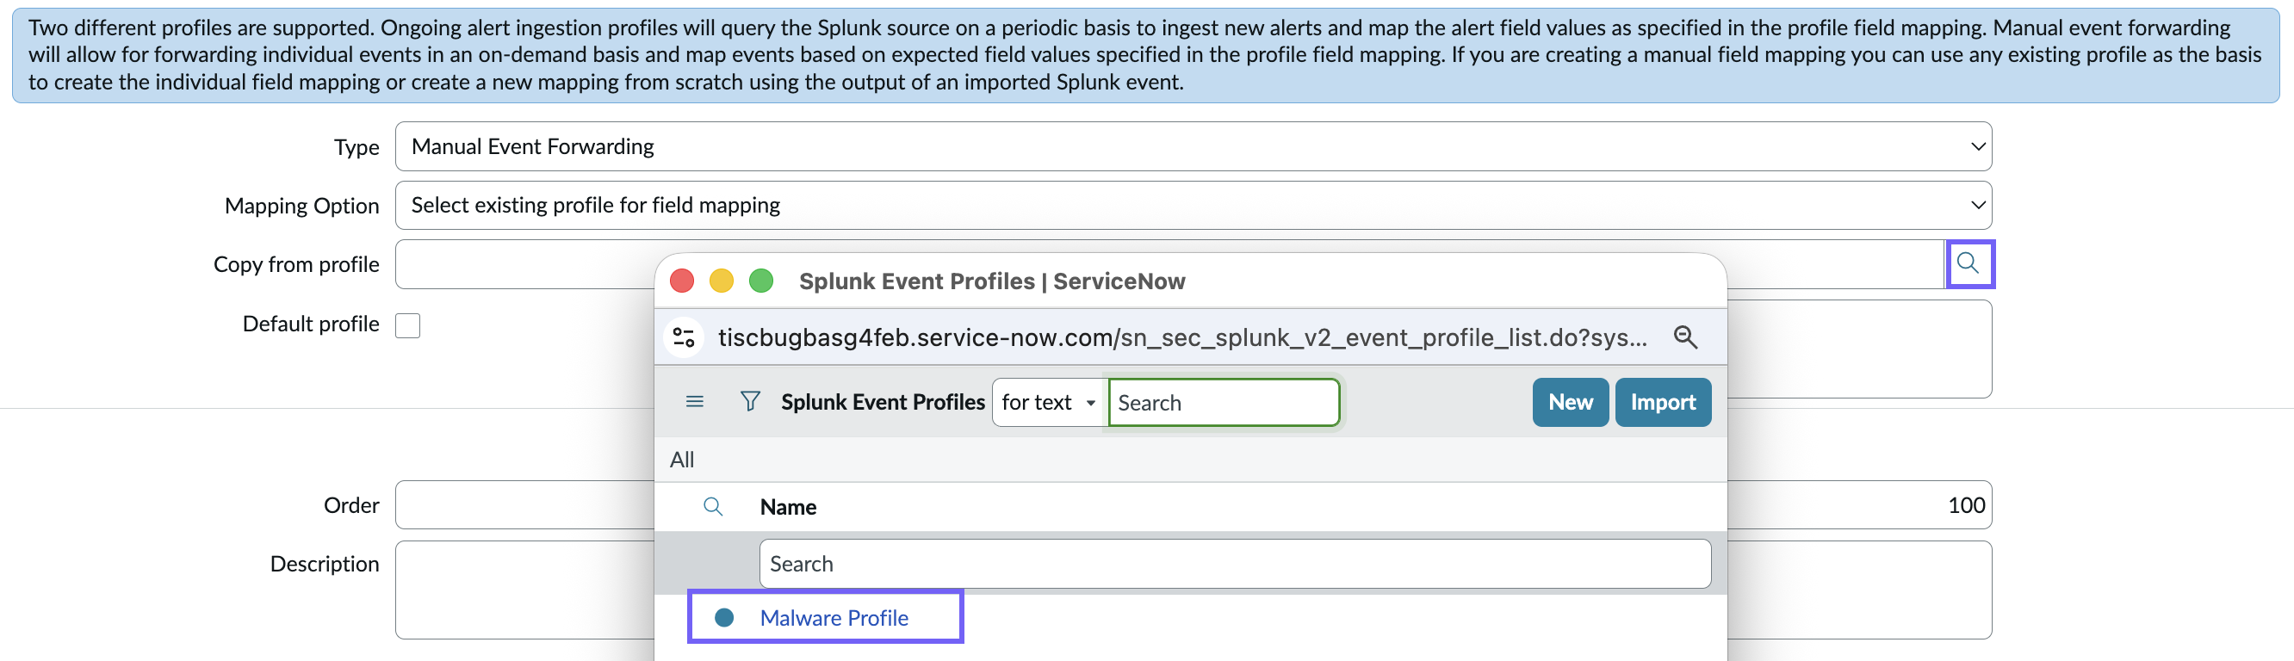Click the filter funnel icon in popup
2294x661 pixels.
pyautogui.click(x=750, y=402)
